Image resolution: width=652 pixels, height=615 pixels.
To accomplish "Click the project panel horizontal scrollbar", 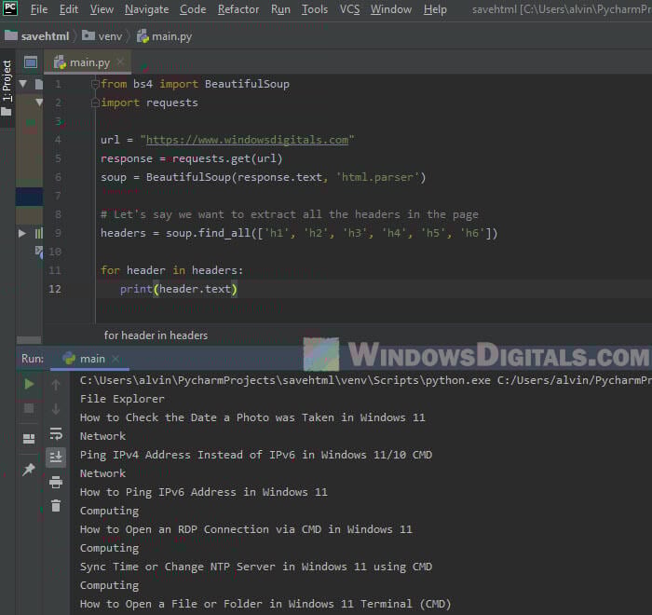I will pyautogui.click(x=29, y=340).
